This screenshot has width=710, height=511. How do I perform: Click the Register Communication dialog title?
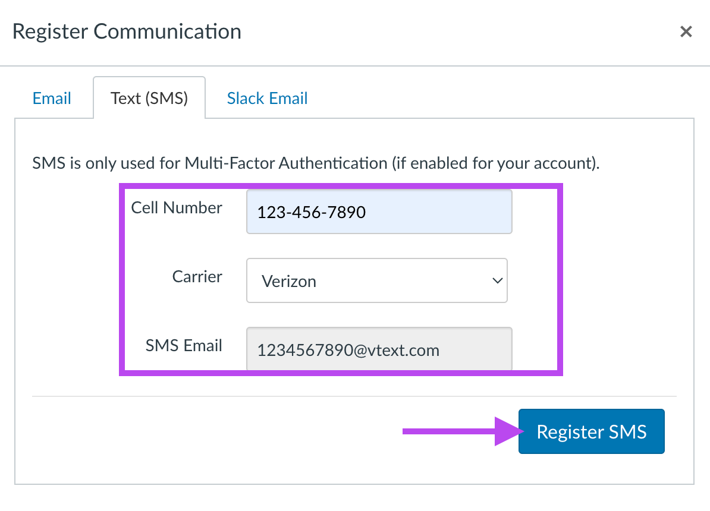click(x=127, y=31)
